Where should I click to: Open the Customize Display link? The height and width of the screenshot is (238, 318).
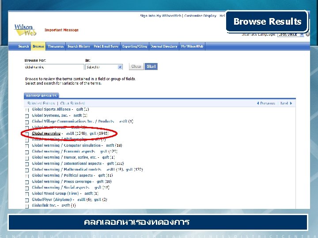(x=200, y=15)
